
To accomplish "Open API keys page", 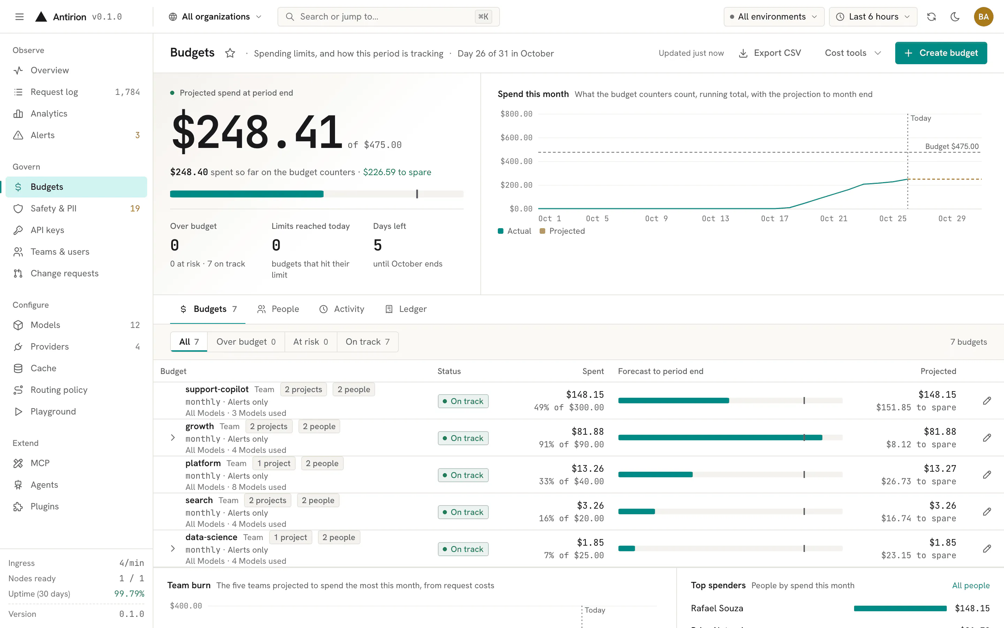I will (76, 230).
